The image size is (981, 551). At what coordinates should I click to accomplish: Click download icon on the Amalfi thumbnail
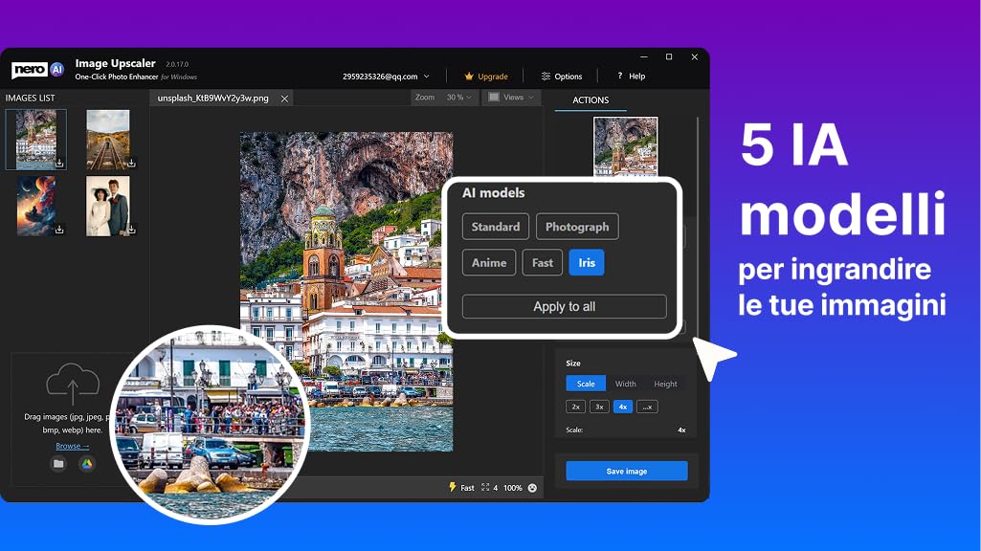59,163
